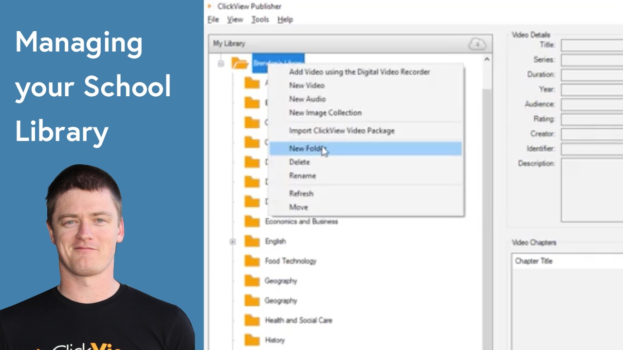This screenshot has height=350, width=623.
Task: Choose Import ClickView Video Package
Action: click(366, 131)
